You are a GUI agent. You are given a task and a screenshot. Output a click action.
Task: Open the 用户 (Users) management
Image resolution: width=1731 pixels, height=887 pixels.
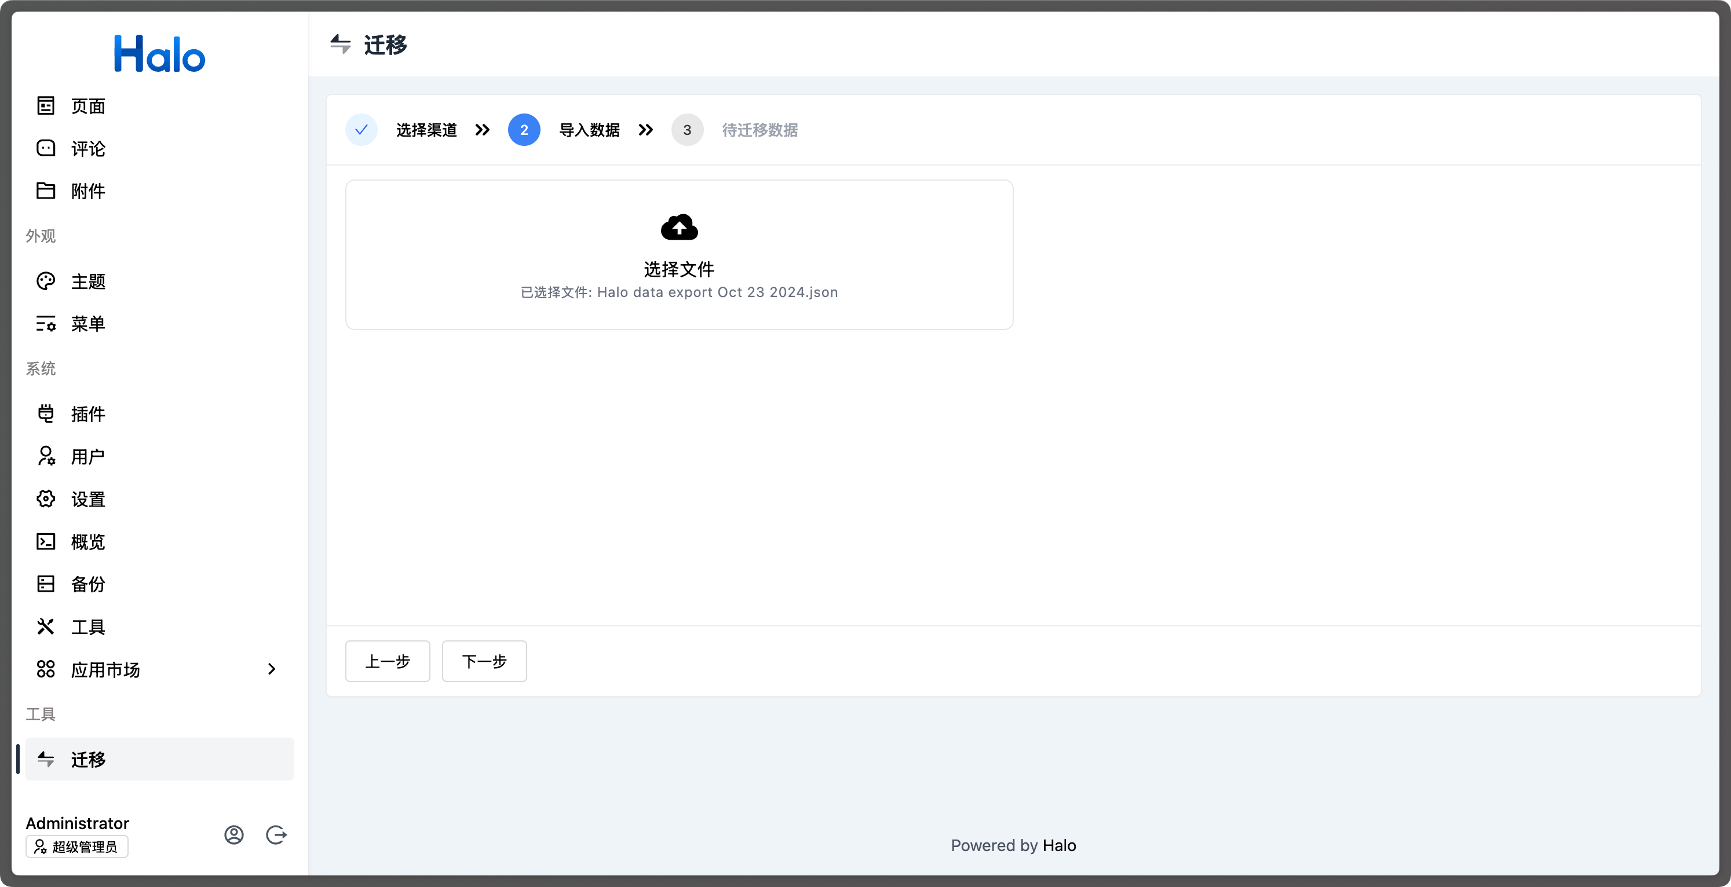(87, 456)
